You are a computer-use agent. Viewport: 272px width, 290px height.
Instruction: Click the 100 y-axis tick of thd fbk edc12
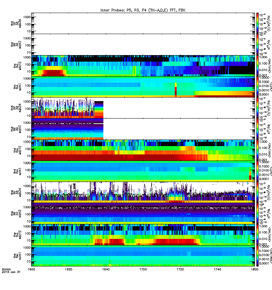(28, 149)
